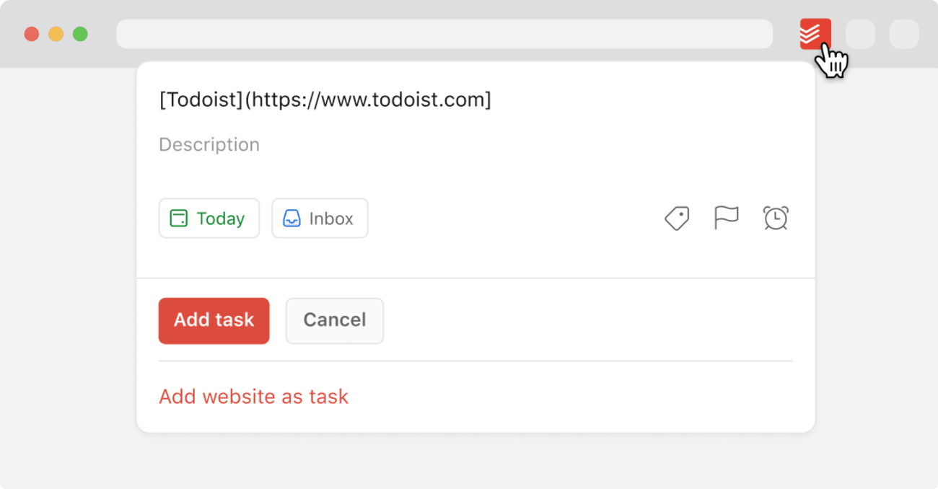This screenshot has width=938, height=489.
Task: Select the Todoist checkmark logo in toolbar
Action: [815, 33]
